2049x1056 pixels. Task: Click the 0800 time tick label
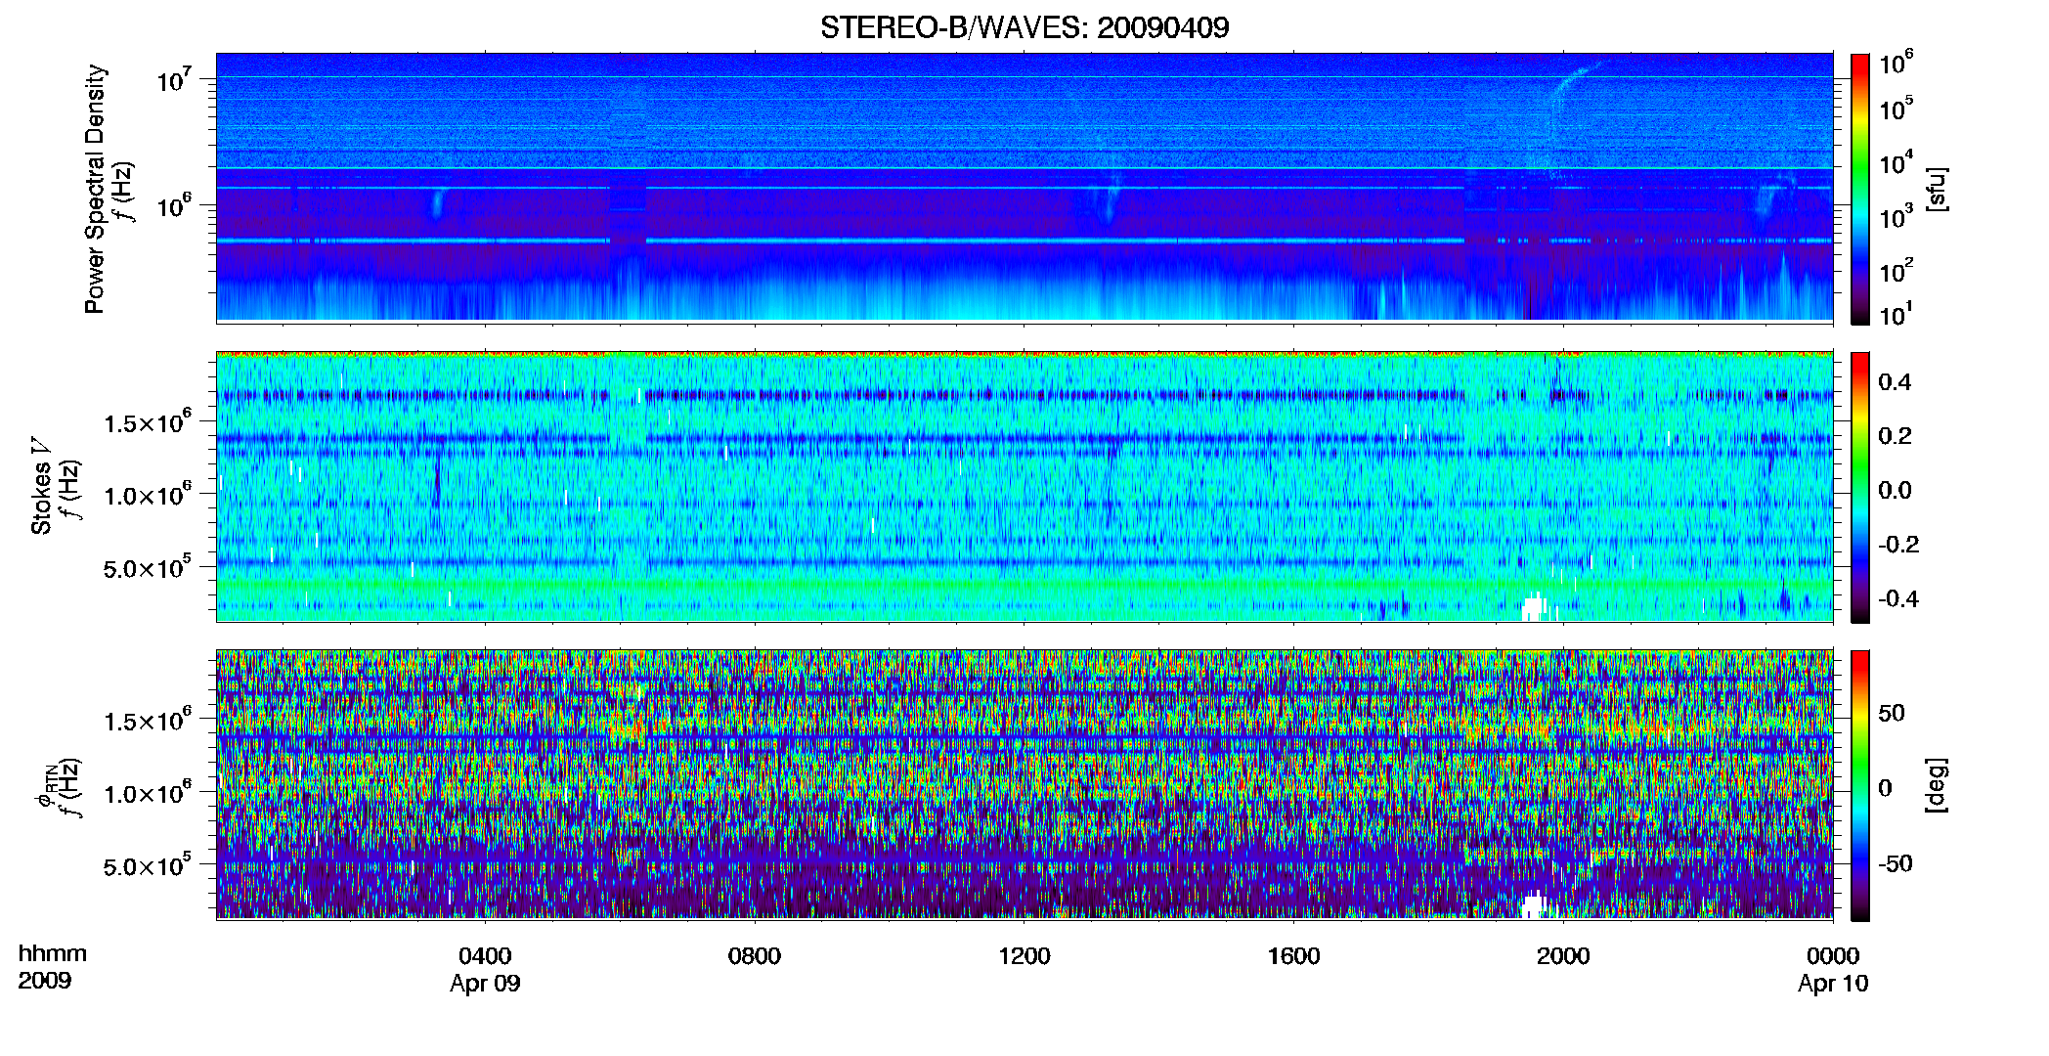[x=754, y=956]
